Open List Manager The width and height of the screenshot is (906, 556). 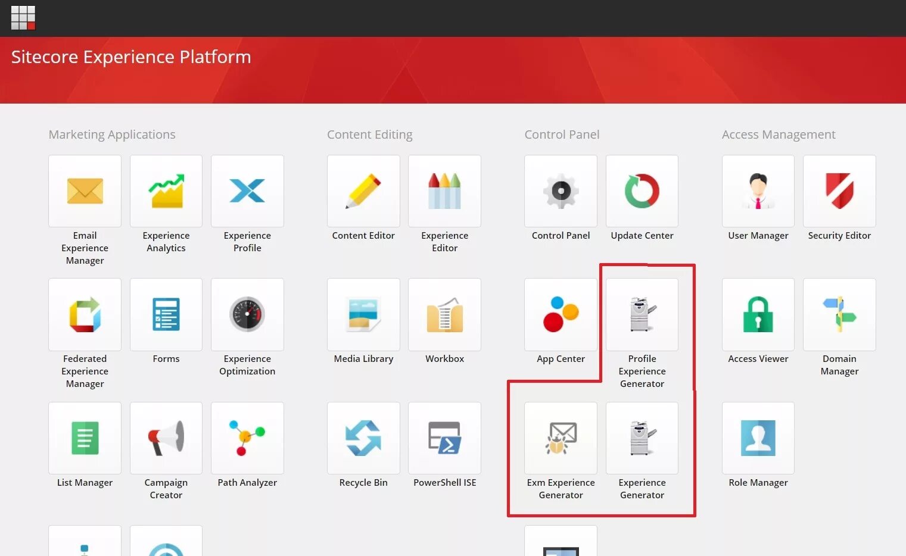click(x=85, y=438)
